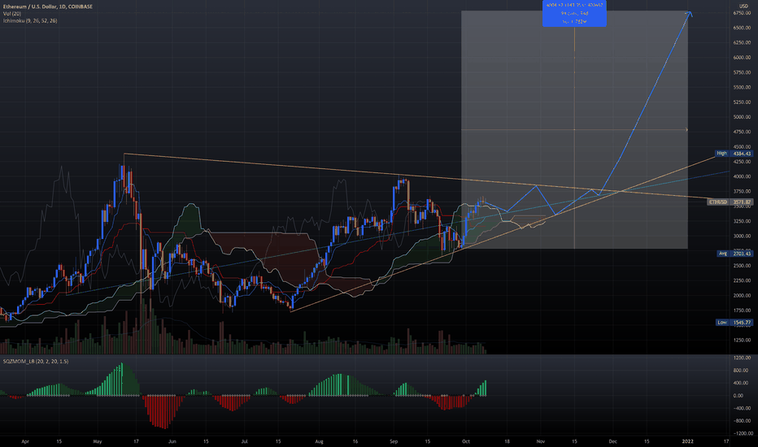
Task: Click the 5000.00 price axis label
Action: pyautogui.click(x=742, y=117)
